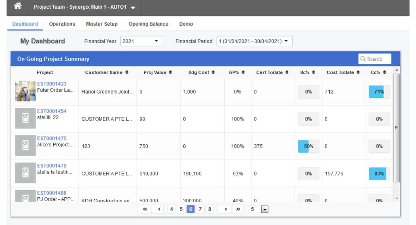416x225 pixels.
Task: Jump to last page of results
Action: tap(238, 209)
